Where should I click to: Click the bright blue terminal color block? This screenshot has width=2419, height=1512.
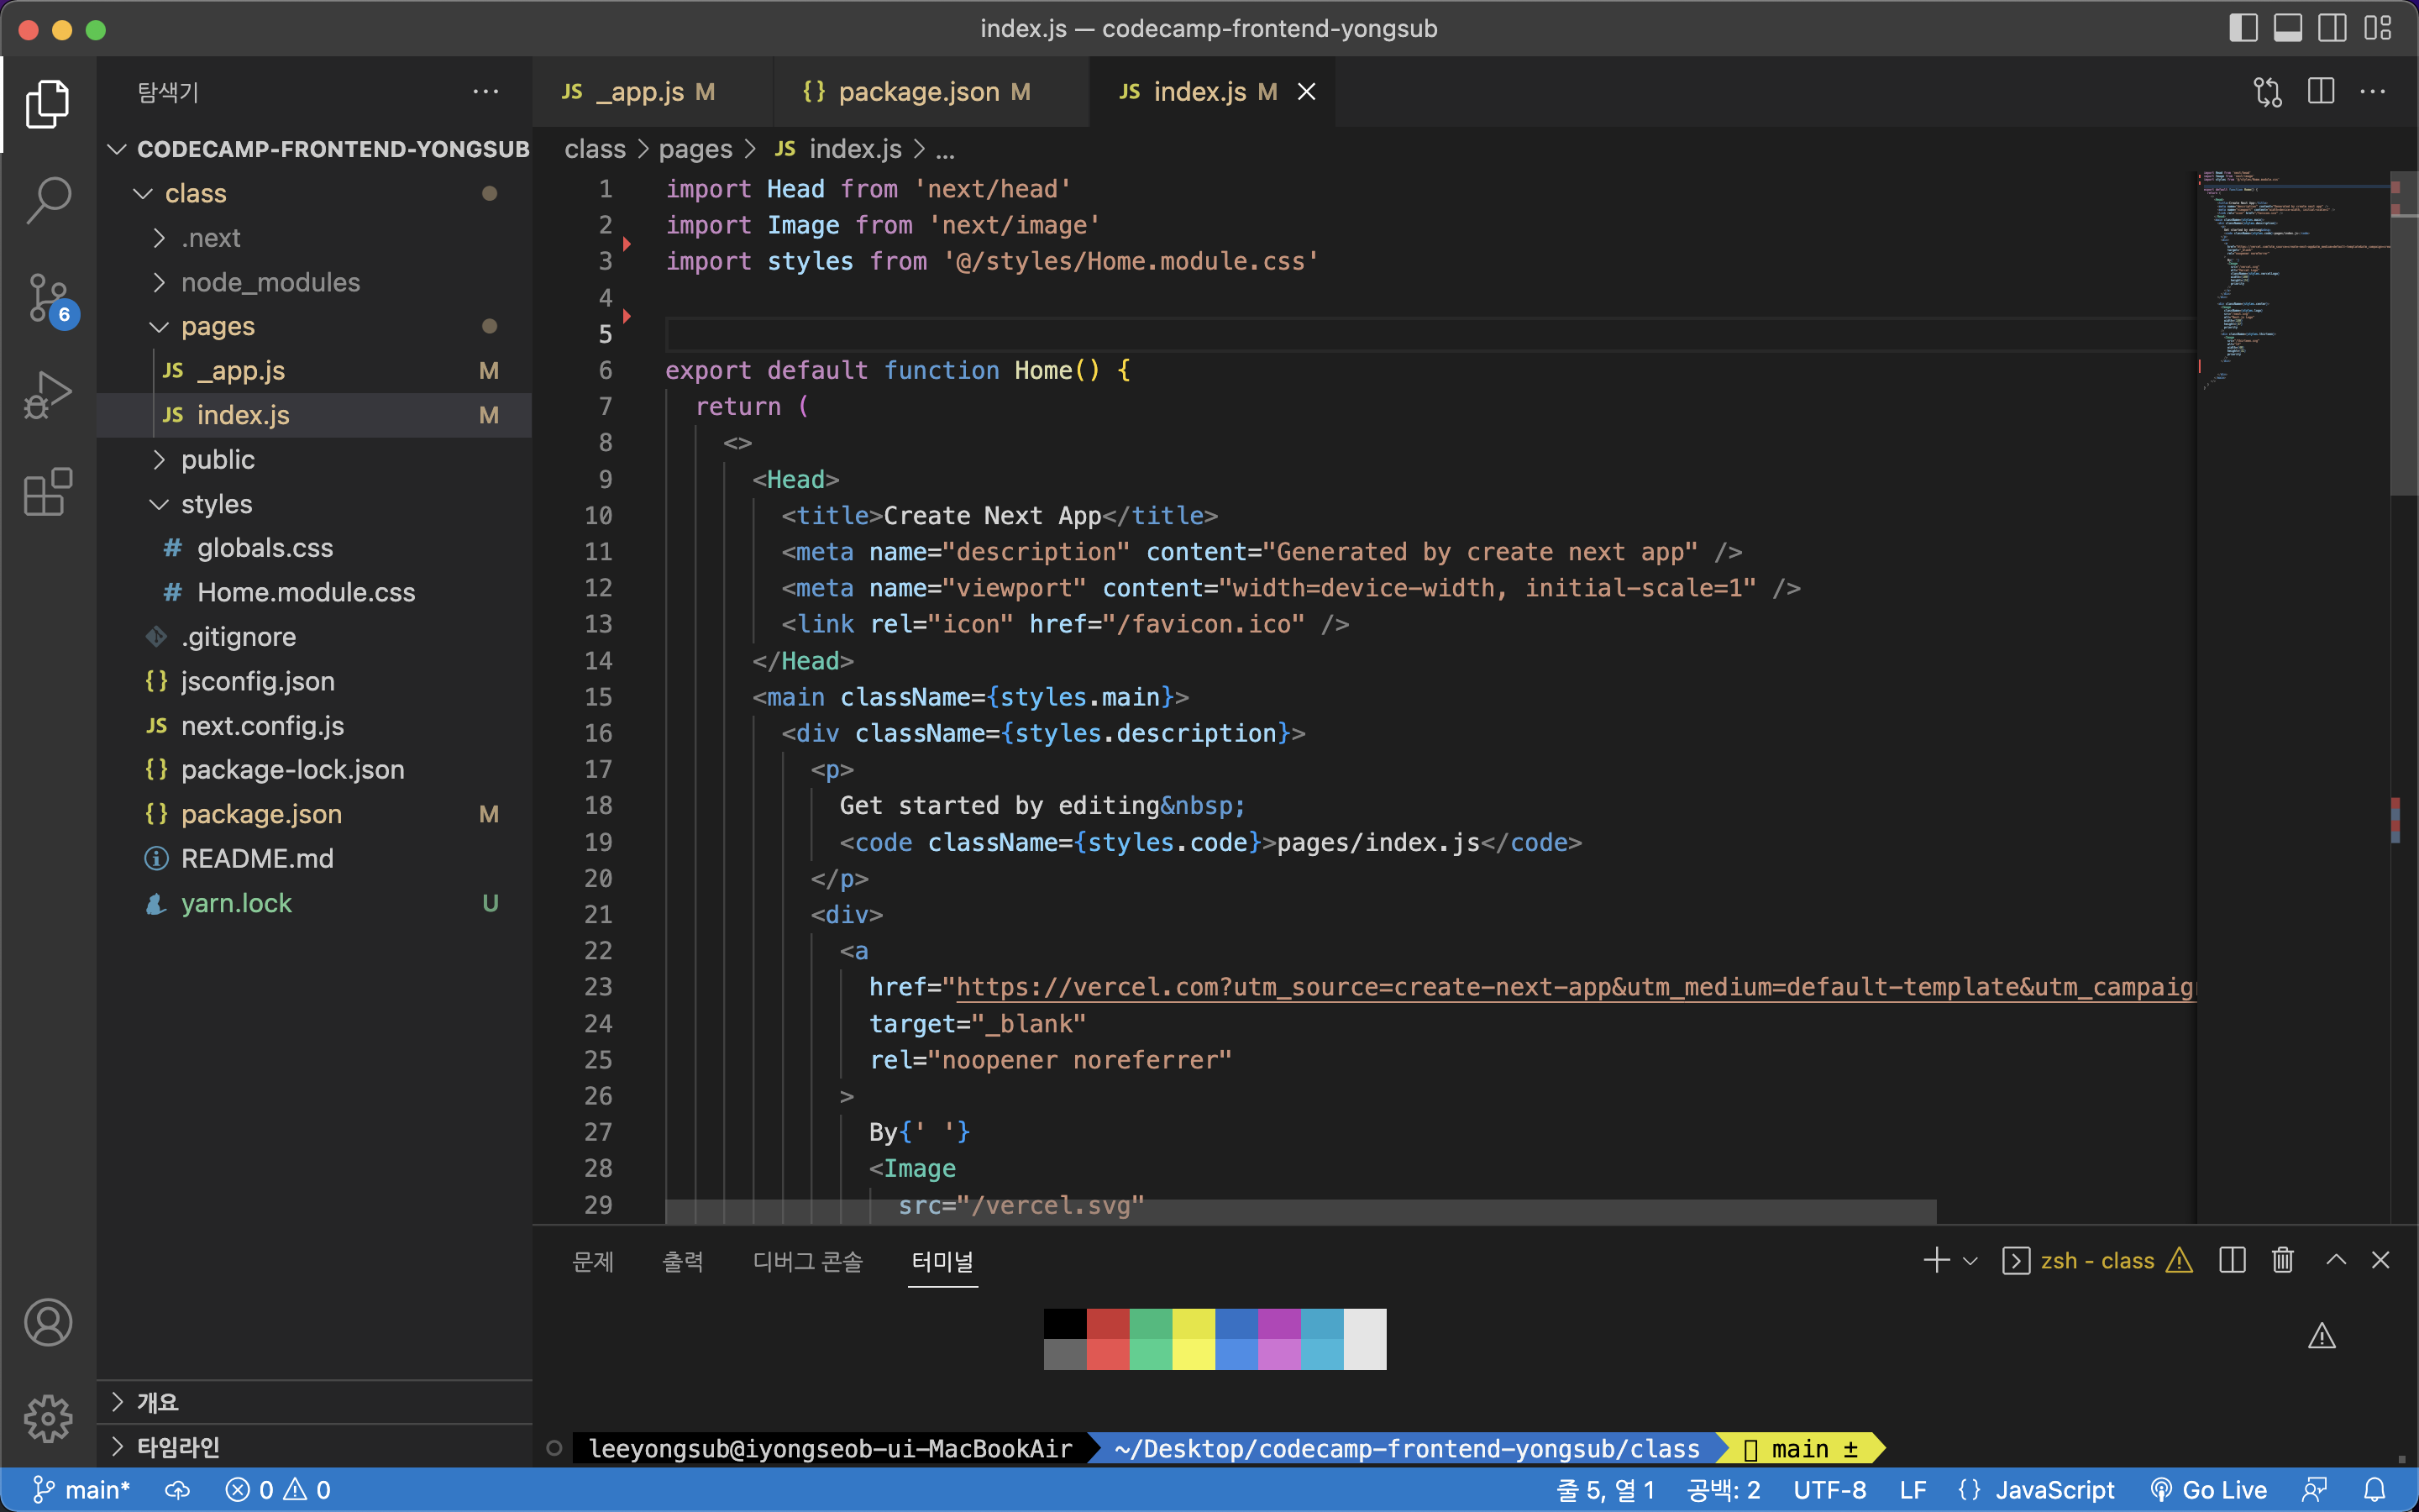[1236, 1354]
